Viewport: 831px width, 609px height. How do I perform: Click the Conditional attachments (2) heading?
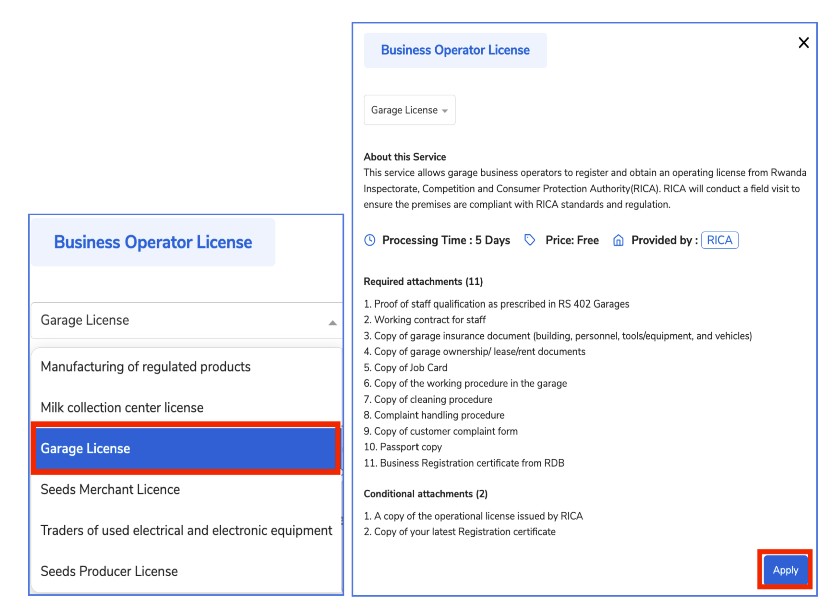tap(426, 494)
